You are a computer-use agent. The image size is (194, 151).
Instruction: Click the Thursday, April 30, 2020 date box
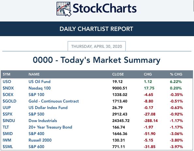click(97, 46)
